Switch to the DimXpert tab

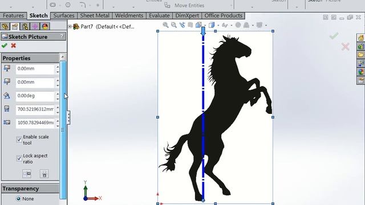click(187, 15)
